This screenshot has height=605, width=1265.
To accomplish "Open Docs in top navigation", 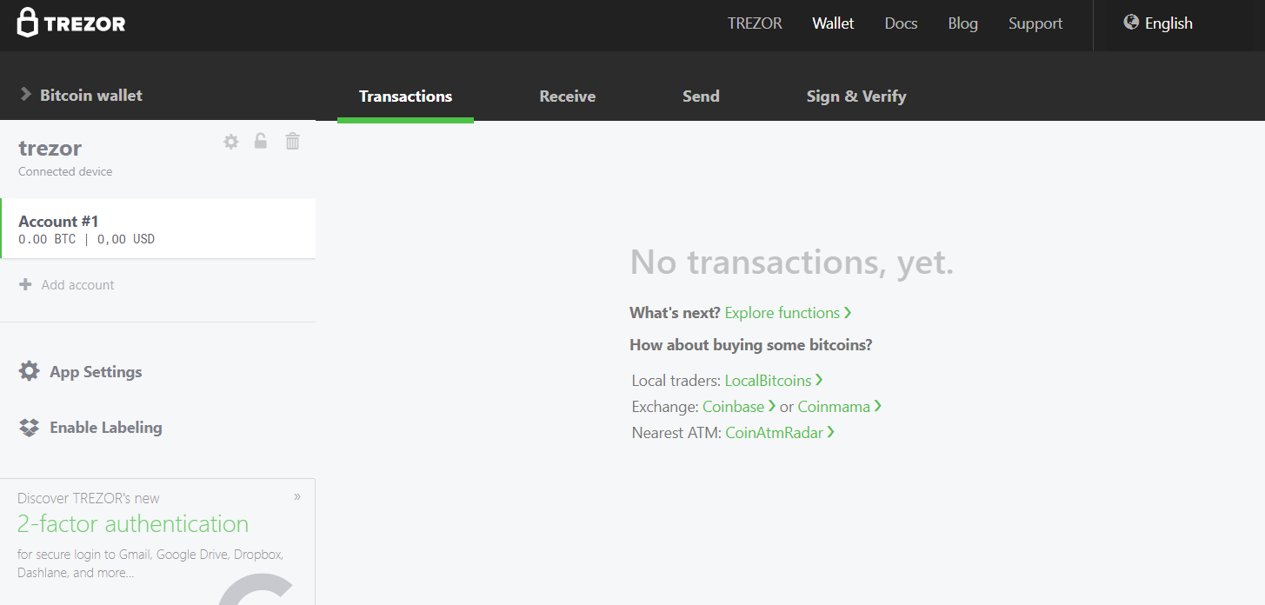I will (901, 23).
